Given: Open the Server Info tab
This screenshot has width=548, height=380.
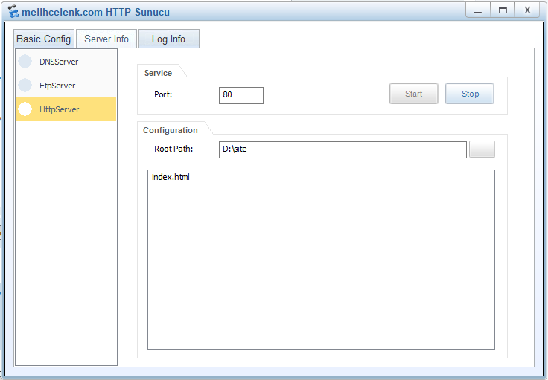Looking at the screenshot, I should (x=106, y=39).
